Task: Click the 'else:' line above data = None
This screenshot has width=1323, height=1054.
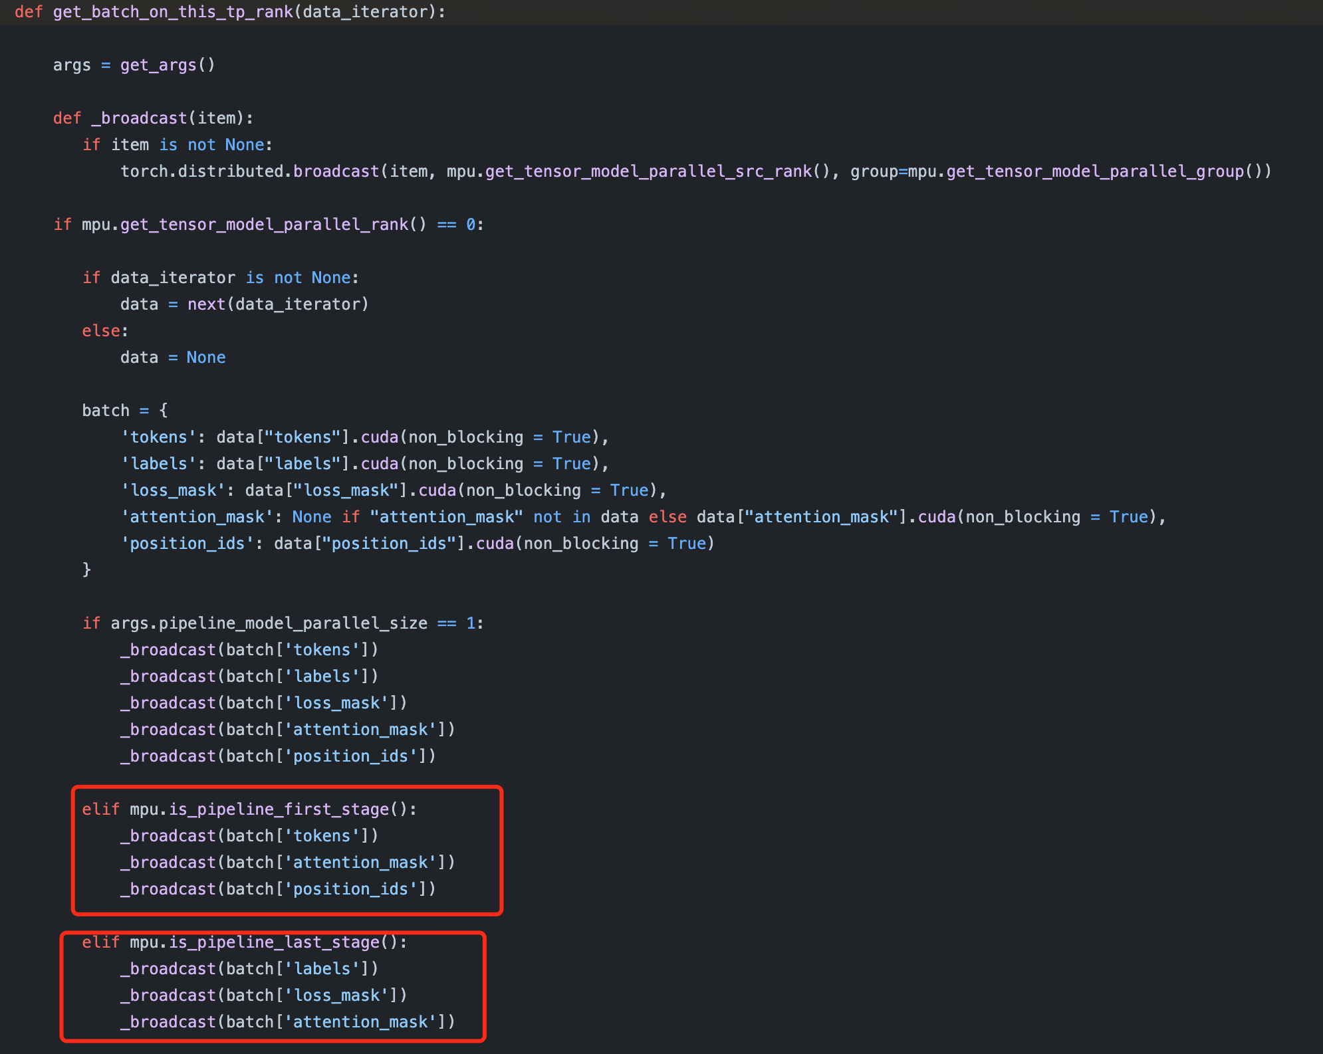Action: tap(105, 331)
